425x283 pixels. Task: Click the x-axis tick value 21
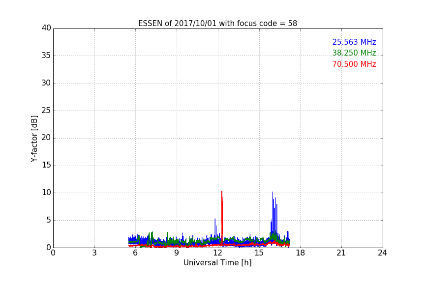point(341,253)
